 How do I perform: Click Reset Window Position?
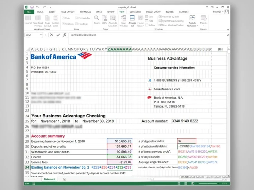point(171,25)
